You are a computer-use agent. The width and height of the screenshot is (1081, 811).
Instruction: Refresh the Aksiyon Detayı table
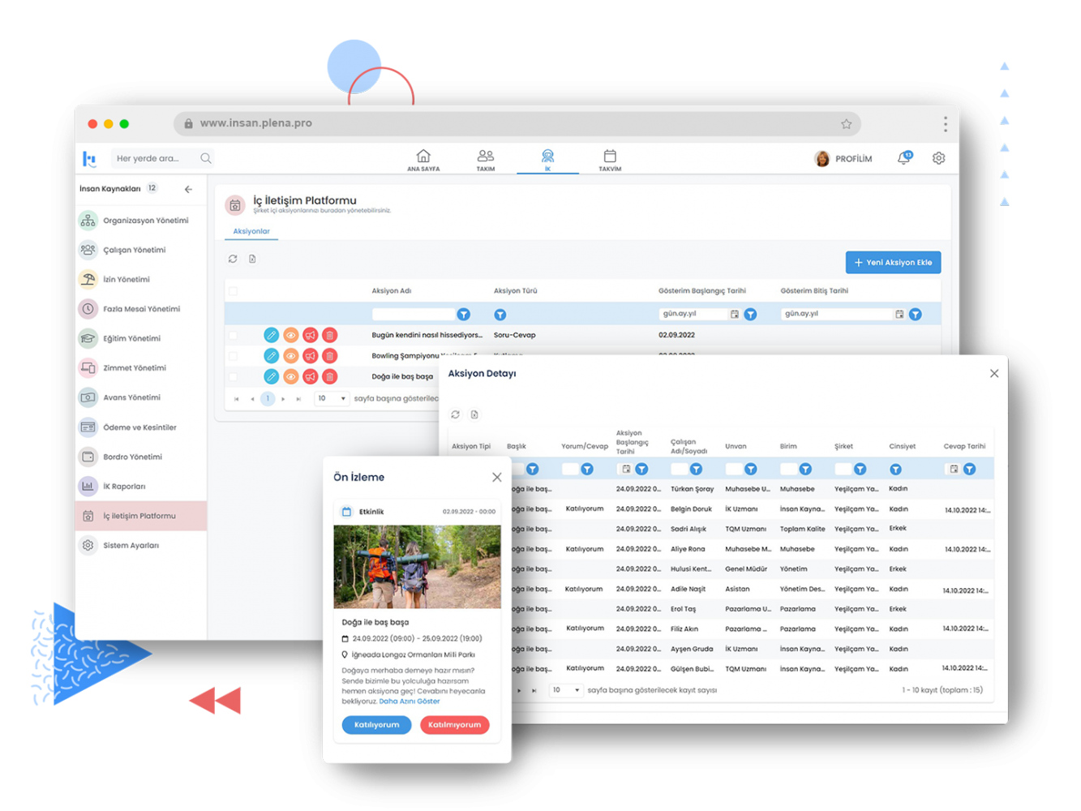point(455,414)
